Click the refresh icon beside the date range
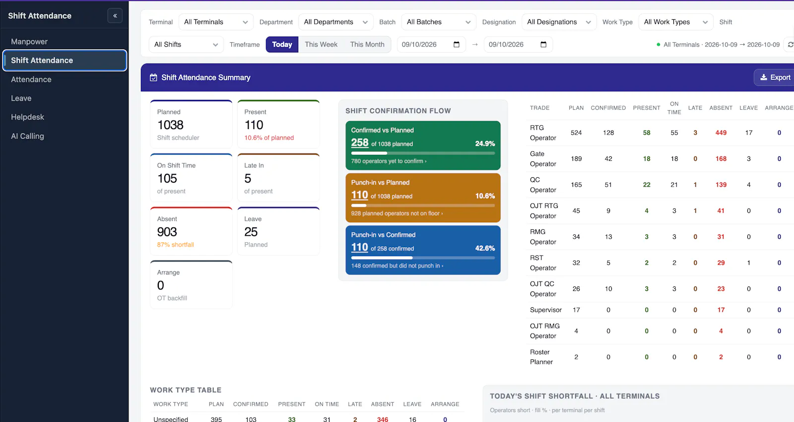 (791, 45)
